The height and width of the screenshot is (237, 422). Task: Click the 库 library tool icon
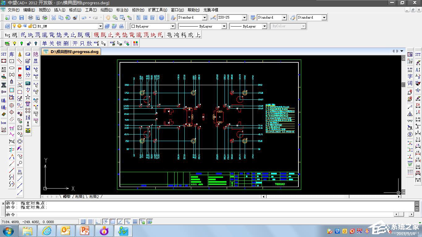click(12, 54)
